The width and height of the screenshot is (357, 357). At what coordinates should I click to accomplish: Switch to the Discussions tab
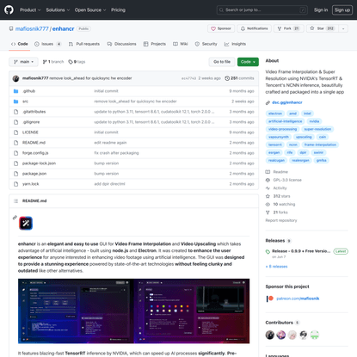pos(121,44)
